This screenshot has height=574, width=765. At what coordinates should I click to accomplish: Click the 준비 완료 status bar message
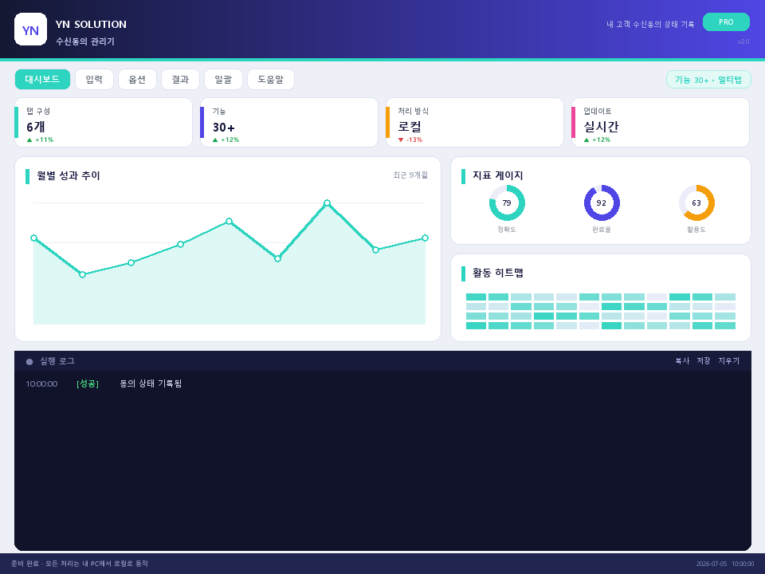click(x=80, y=564)
